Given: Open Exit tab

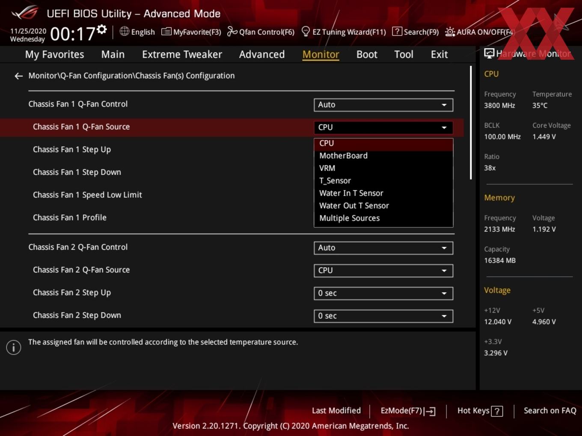Looking at the screenshot, I should tap(439, 54).
